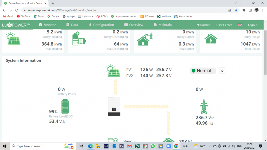Open the EK travel bookmark
This screenshot has height=150, width=267.
pyautogui.click(x=147, y=17)
